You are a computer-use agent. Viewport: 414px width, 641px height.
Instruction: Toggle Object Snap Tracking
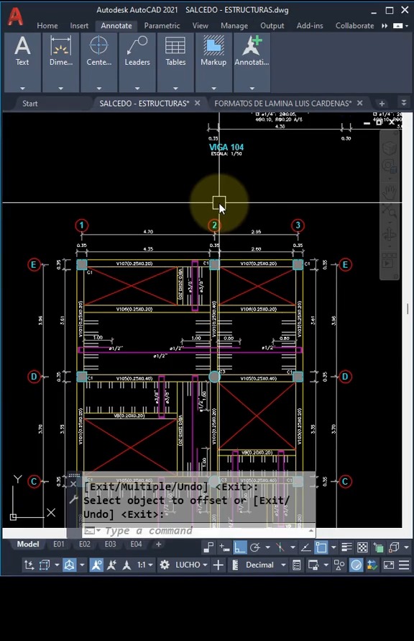(x=305, y=547)
